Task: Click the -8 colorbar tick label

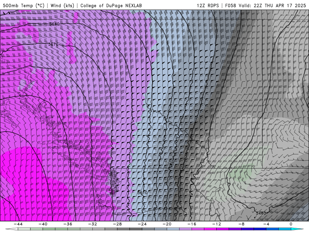Action: pyautogui.click(x=242, y=224)
